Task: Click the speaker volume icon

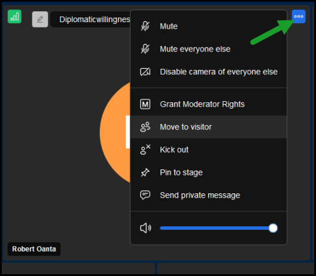Action: 145,228
